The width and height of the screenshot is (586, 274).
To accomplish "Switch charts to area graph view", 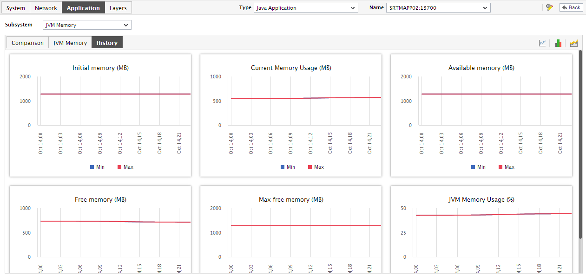I will [x=574, y=43].
